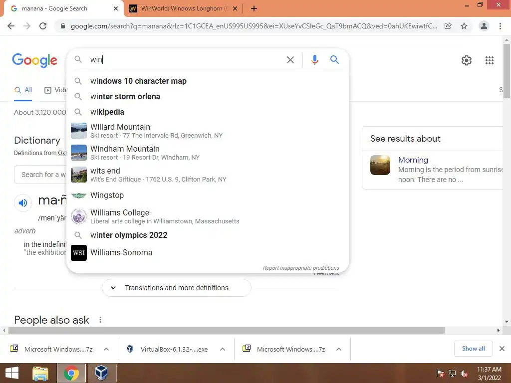Start voice search with the microphone icon
511x383 pixels.
coord(314,60)
